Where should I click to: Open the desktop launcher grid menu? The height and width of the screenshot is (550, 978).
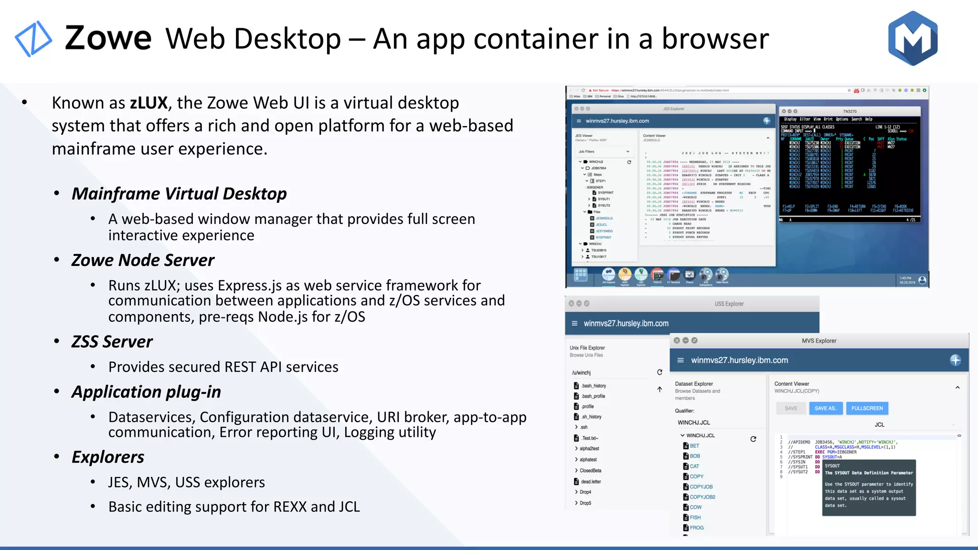click(x=580, y=275)
